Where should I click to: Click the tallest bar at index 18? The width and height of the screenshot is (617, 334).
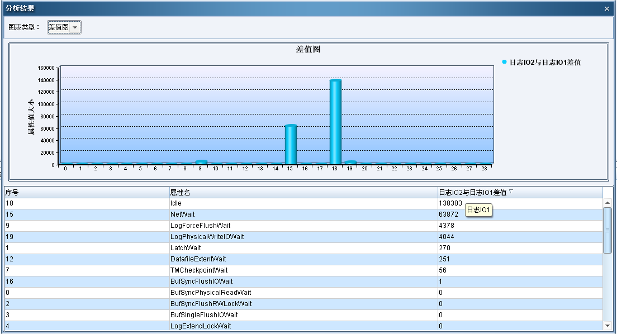click(335, 122)
